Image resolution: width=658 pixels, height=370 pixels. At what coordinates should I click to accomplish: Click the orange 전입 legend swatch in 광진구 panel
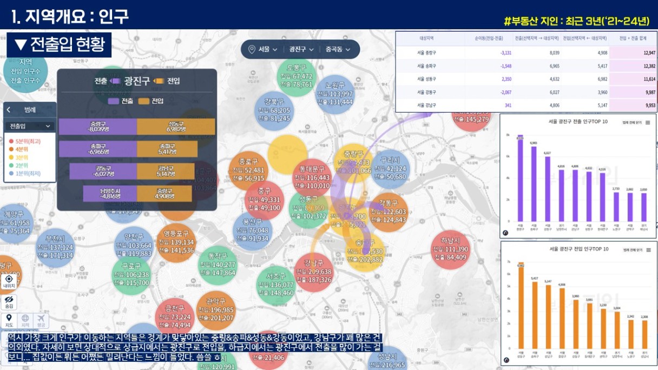point(143,101)
